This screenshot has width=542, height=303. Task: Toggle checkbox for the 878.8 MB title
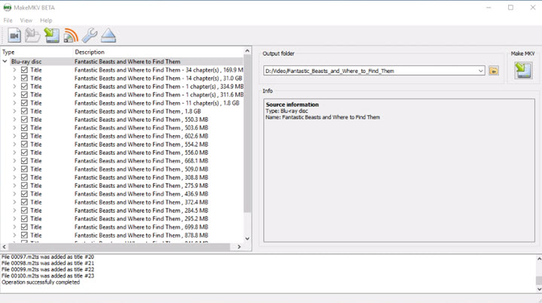point(24,235)
